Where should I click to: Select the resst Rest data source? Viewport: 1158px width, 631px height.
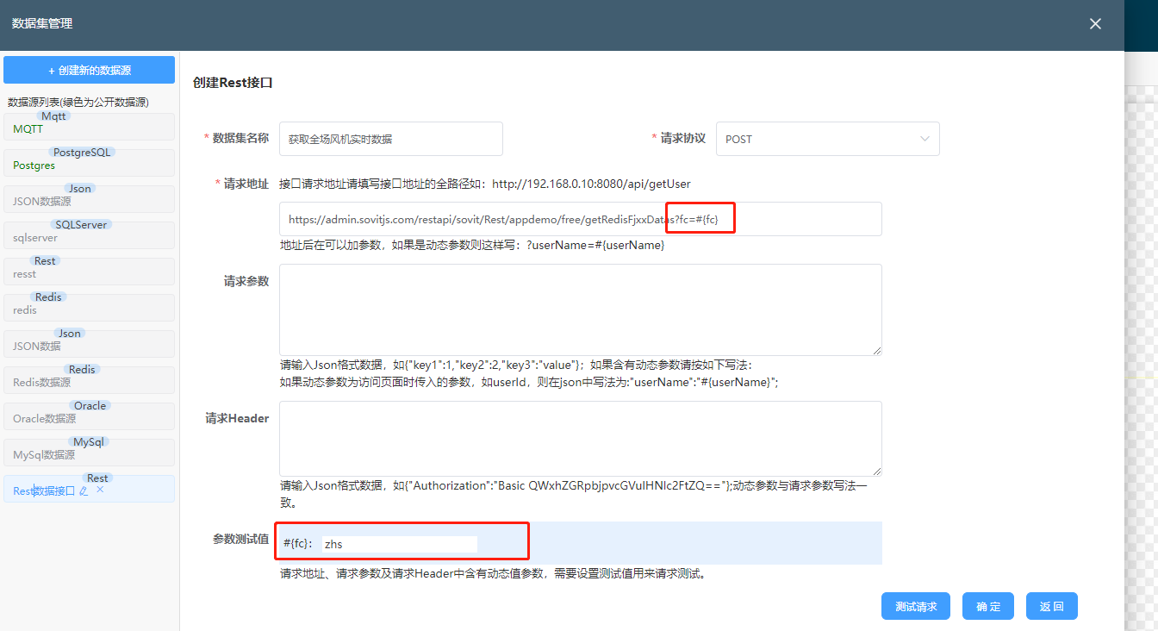(89, 273)
